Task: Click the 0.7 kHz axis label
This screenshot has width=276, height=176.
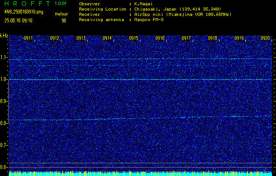Action: pos(4,145)
